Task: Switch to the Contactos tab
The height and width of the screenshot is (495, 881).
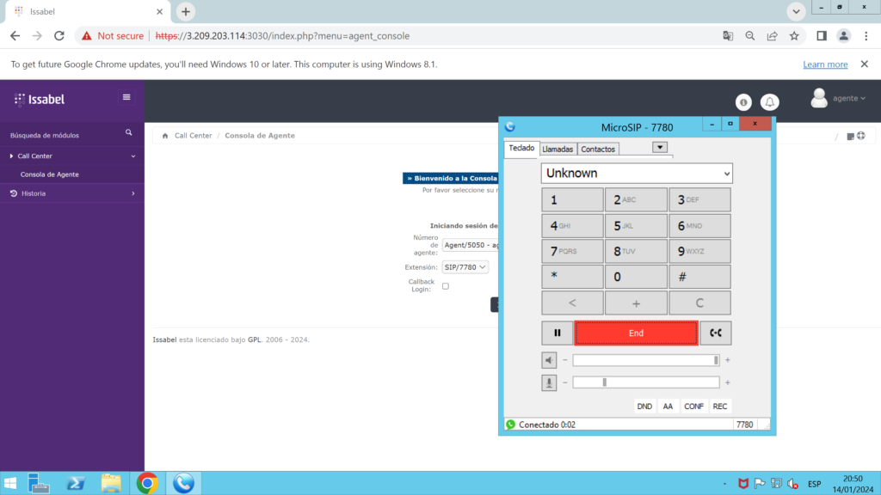Action: [598, 150]
